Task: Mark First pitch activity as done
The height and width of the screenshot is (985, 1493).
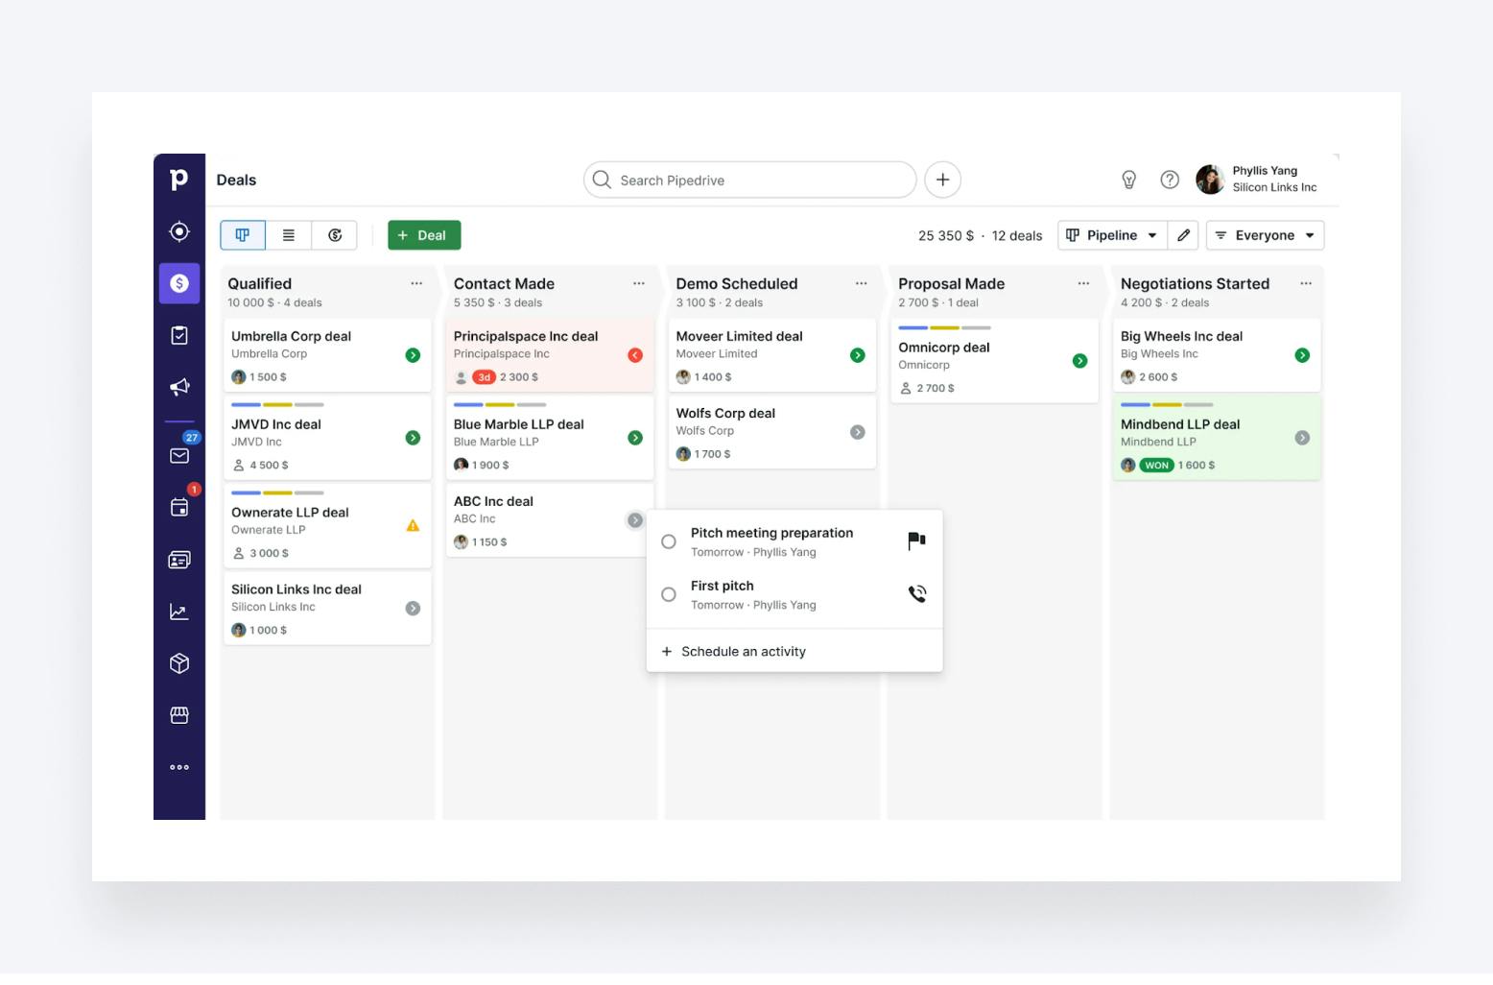Action: point(669,594)
